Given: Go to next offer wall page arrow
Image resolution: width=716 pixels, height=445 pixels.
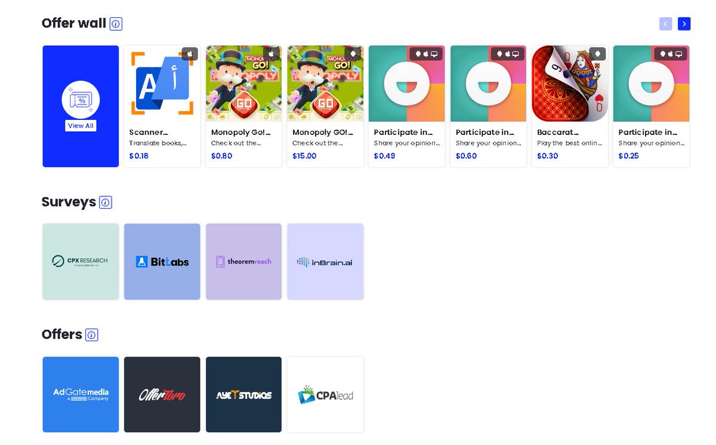Looking at the screenshot, I should pyautogui.click(x=684, y=24).
